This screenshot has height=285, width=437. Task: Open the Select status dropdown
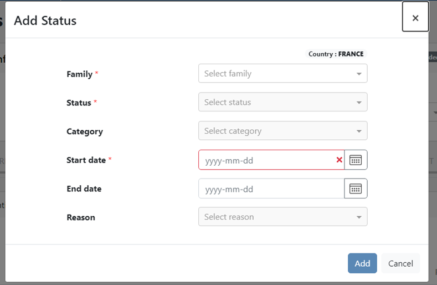pyautogui.click(x=282, y=103)
